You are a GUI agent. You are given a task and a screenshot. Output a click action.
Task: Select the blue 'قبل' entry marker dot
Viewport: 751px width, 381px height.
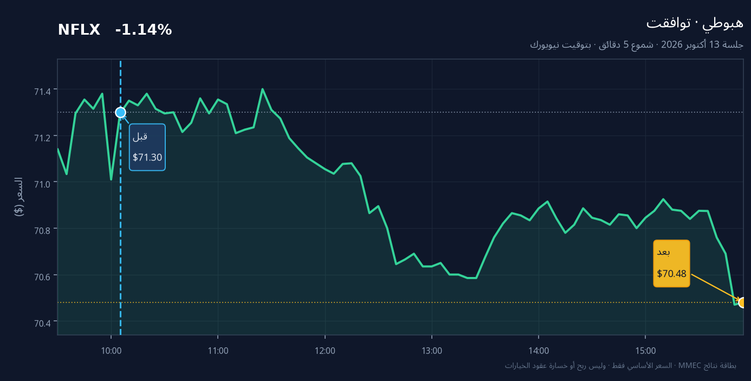pyautogui.click(x=120, y=112)
